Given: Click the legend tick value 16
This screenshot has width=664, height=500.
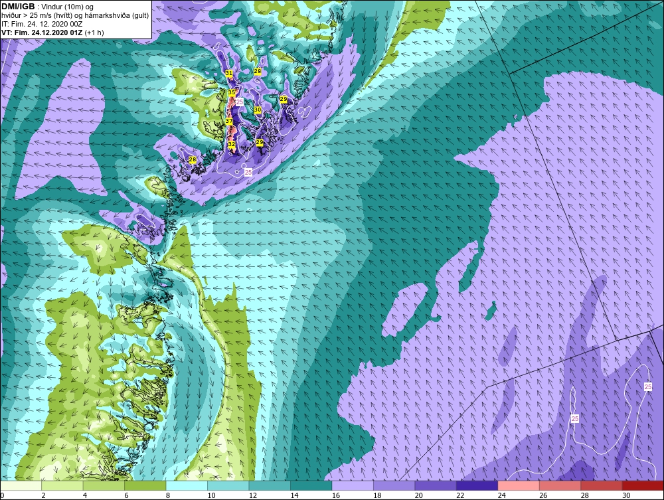Looking at the screenshot, I should (x=336, y=495).
